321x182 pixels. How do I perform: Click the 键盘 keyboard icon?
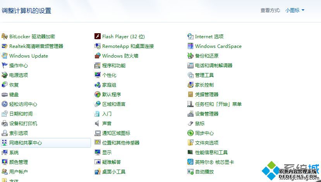click(5, 94)
